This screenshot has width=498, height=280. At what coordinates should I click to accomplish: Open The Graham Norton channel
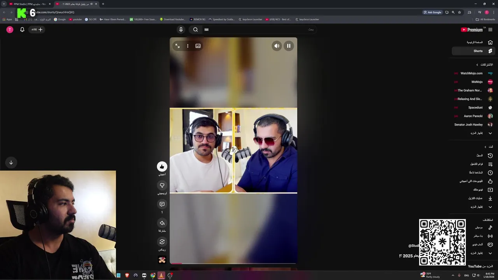click(x=473, y=90)
